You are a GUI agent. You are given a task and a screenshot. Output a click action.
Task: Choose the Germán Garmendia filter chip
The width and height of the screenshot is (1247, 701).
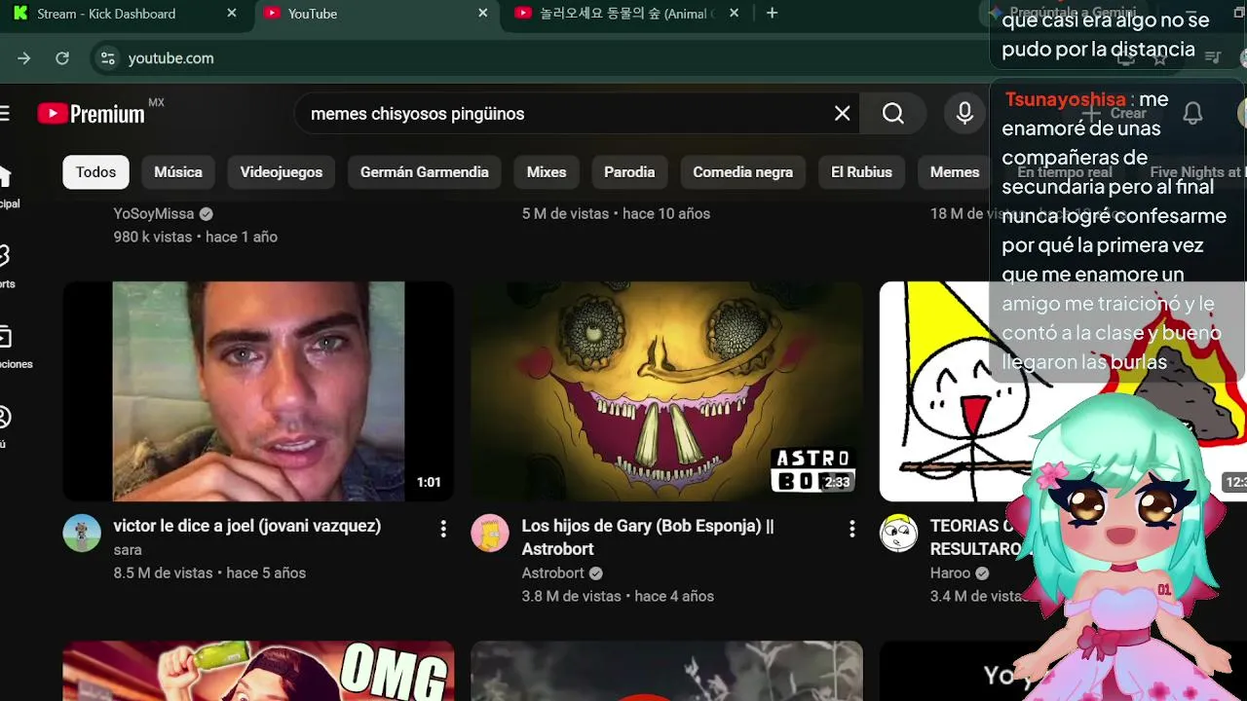coord(425,172)
